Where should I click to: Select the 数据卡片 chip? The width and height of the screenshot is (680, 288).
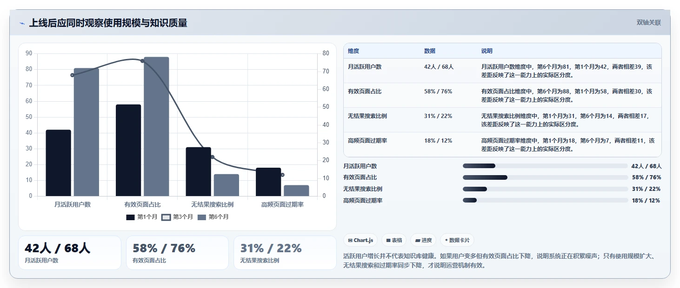click(457, 240)
